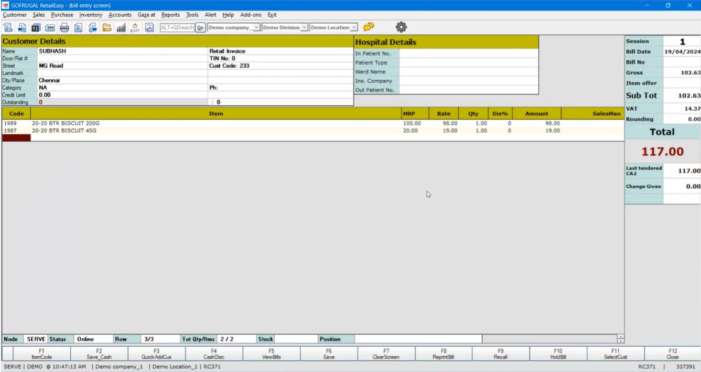Viewport: 701px width, 372px height.
Task: Select row 20-20 BTR BISCUIT 200G
Action: (x=313, y=123)
